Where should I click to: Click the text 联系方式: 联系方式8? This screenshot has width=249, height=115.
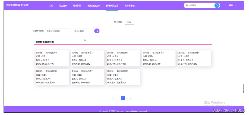pos(117,82)
